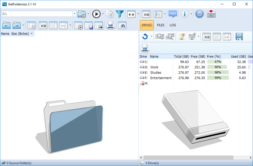Screen dimensions: 253x166
Task: Go back with the folder back arrow
Action: (6, 25)
